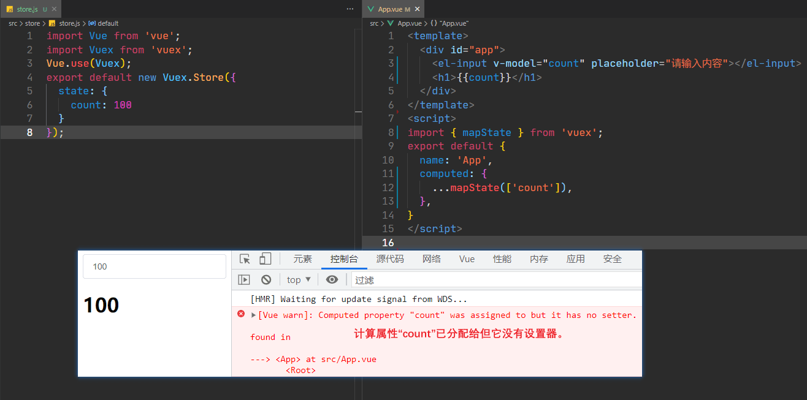This screenshot has width=807, height=400.
Task: Create live expression using the eye icon
Action: [332, 279]
